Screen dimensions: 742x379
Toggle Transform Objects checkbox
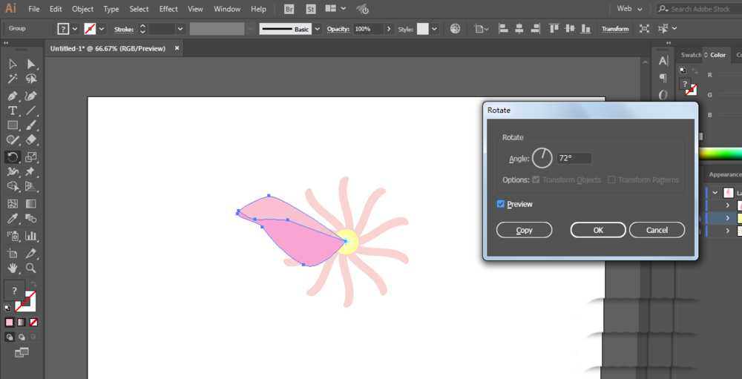(x=536, y=179)
